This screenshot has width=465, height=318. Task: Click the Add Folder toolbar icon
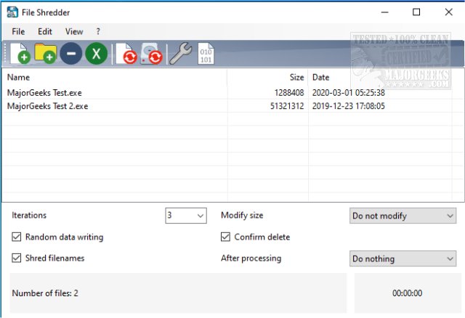(x=46, y=54)
